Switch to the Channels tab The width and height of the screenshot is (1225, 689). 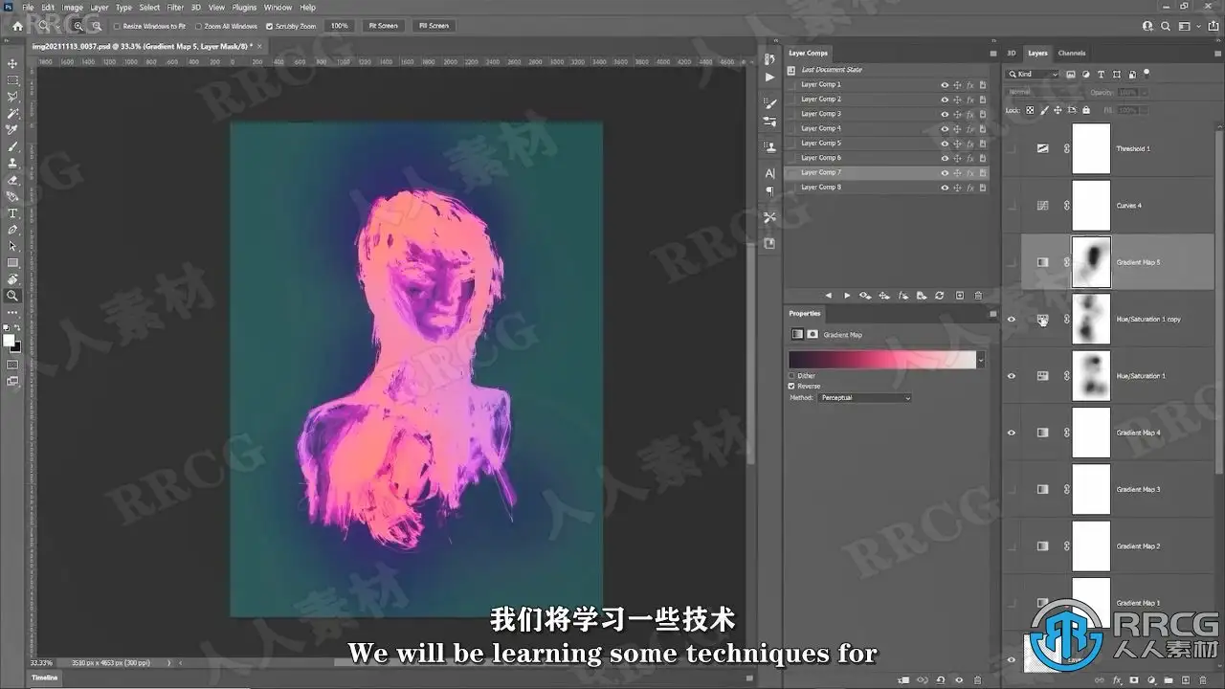pyautogui.click(x=1072, y=54)
